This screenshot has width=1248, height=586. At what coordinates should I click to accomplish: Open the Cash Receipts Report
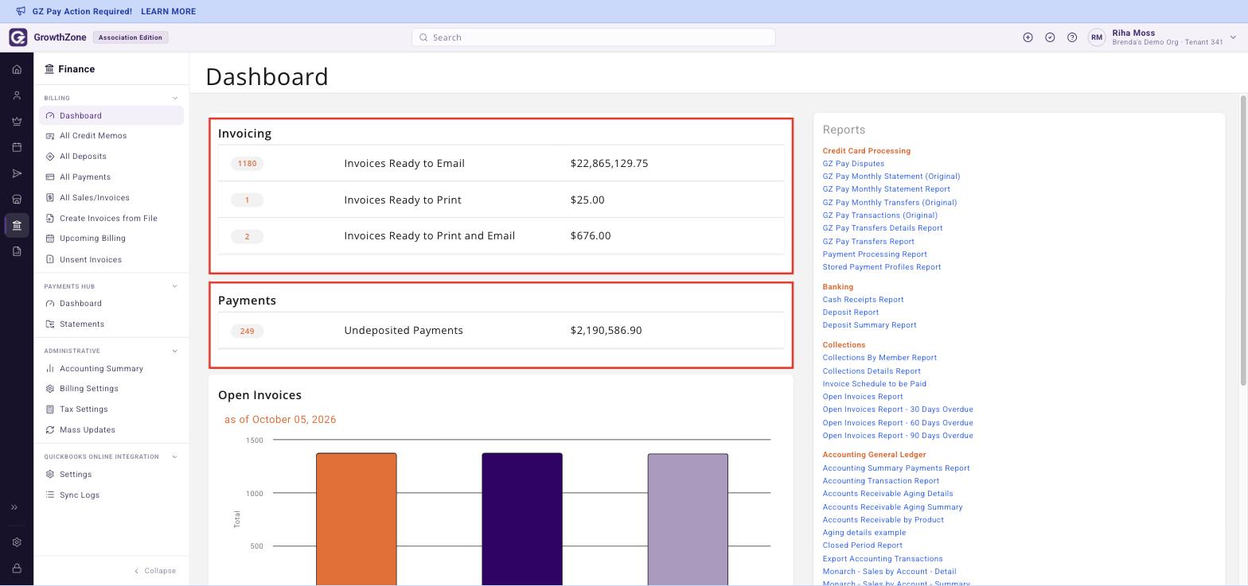[x=863, y=300]
